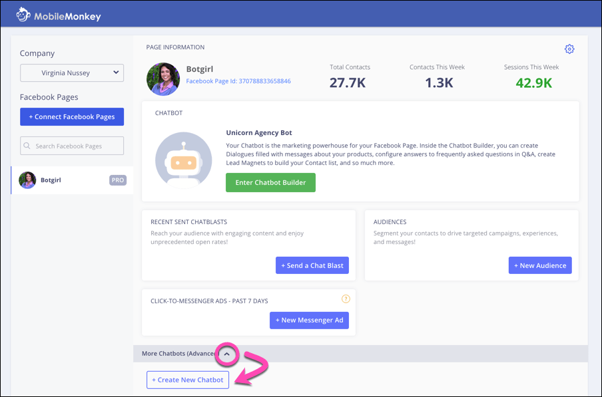Select Botgirl page in the sidebar

(72, 180)
